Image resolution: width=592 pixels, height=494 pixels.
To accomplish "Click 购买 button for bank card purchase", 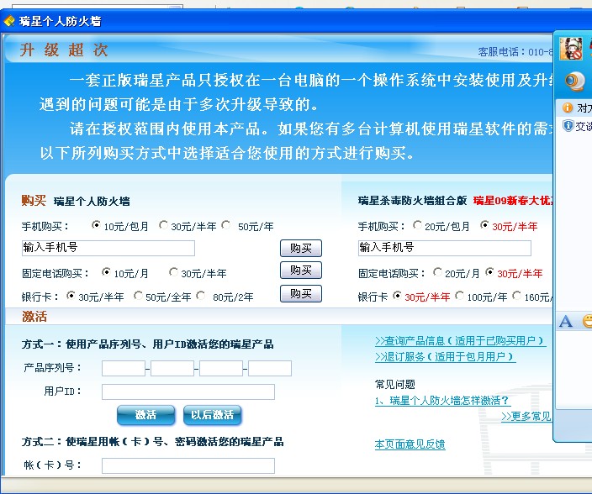I will coord(301,294).
